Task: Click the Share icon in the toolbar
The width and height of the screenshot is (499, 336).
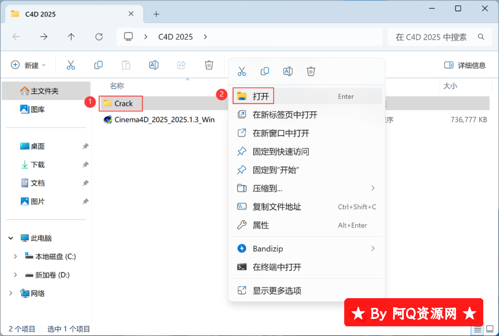Action: pos(182,65)
